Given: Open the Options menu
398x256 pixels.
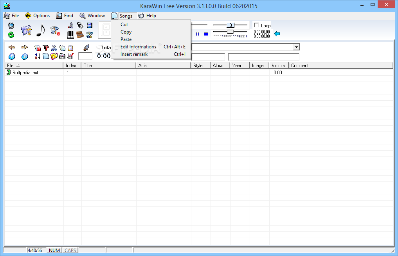Looking at the screenshot, I should coord(38,16).
